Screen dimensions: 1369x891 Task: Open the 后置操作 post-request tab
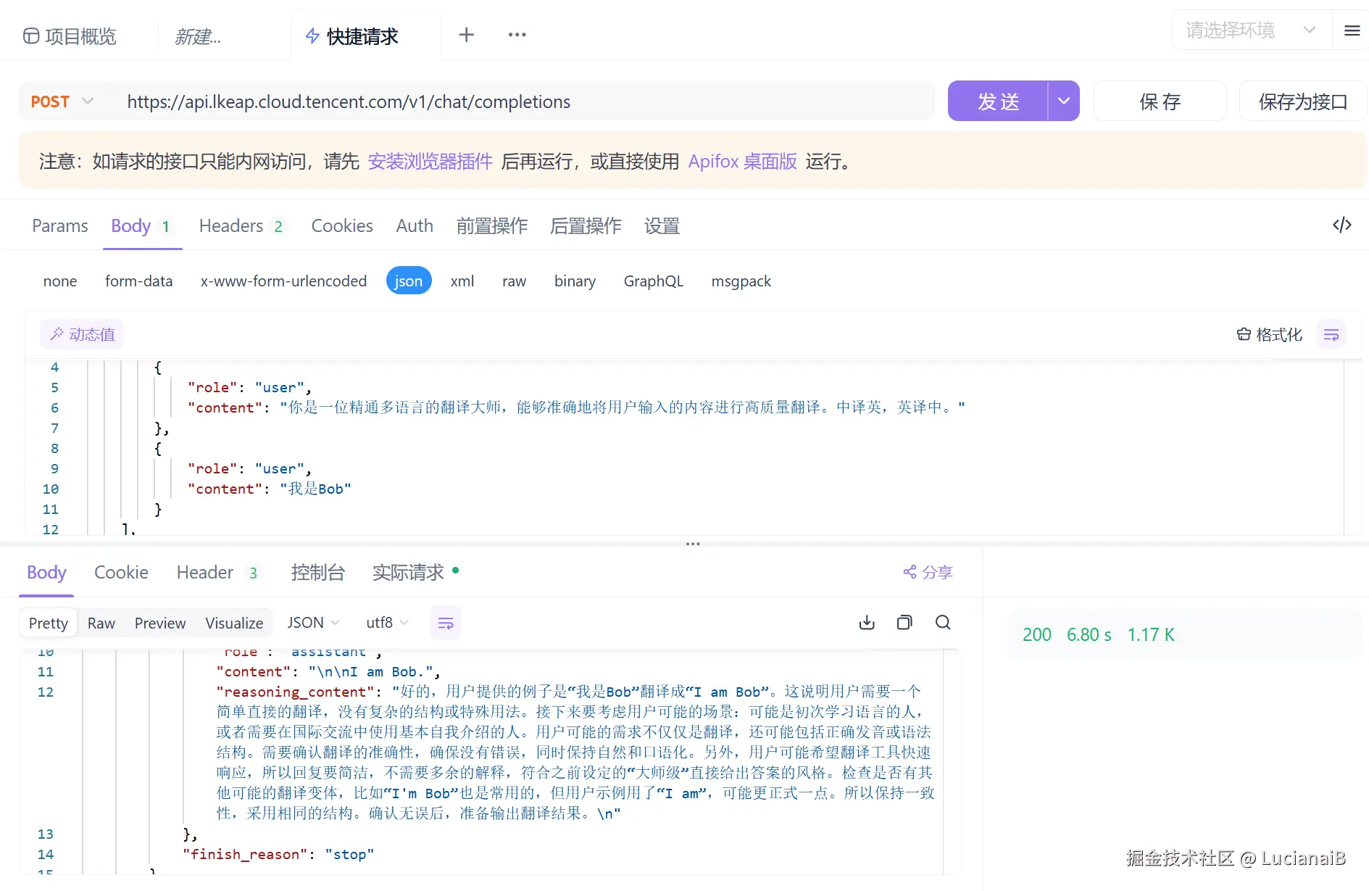coord(586,226)
